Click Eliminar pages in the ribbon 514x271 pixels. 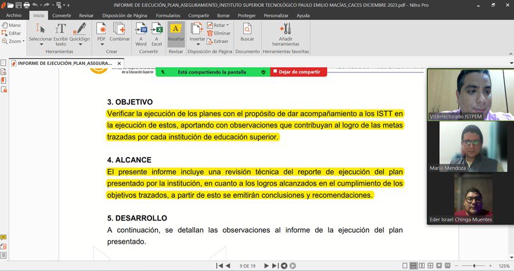pyautogui.click(x=219, y=33)
